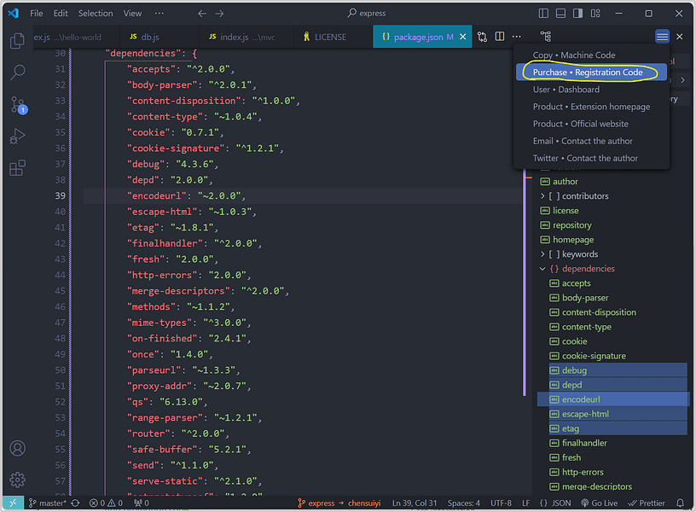Open the Run and Debug view

(17, 137)
